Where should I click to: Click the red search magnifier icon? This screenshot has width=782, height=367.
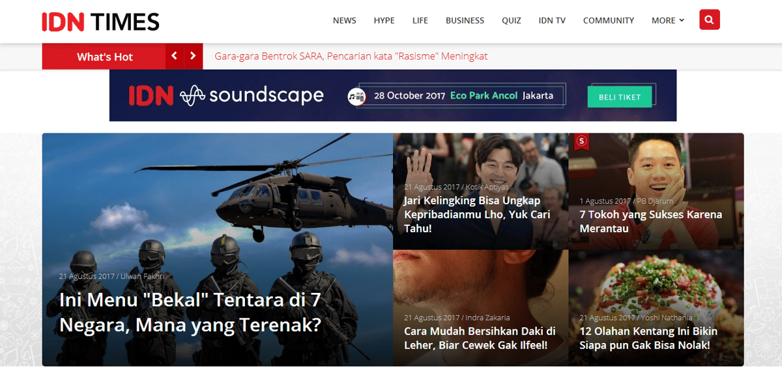point(709,20)
